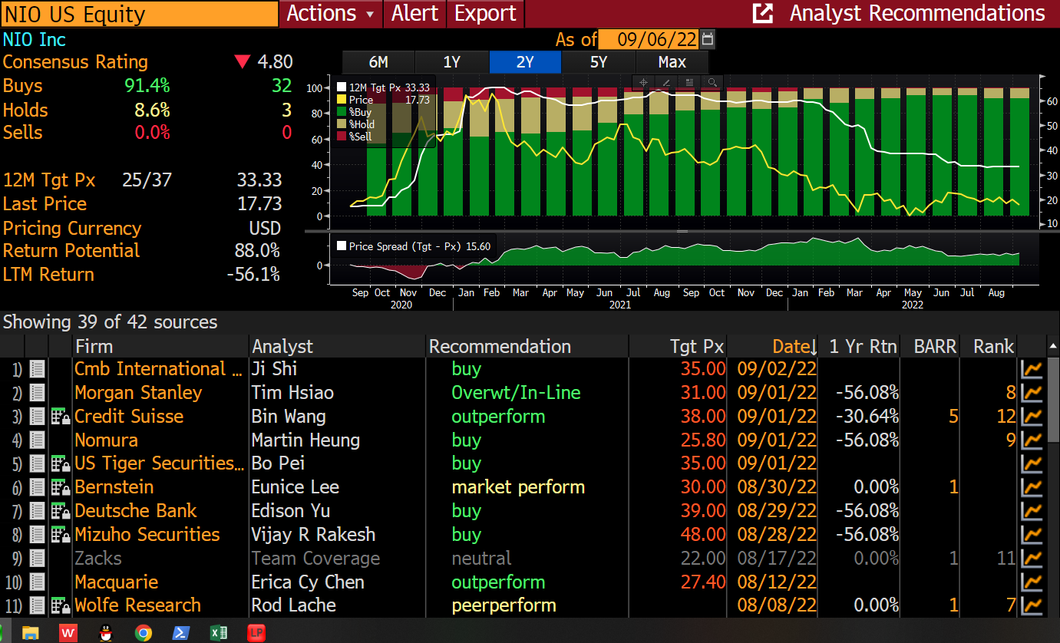Select analyst name Vijay R Rakesh
The height and width of the screenshot is (643, 1060).
tap(314, 535)
